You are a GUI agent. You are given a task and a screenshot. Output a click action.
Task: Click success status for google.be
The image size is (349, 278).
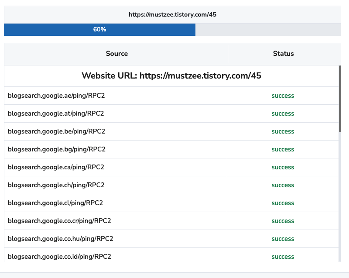[283, 131]
